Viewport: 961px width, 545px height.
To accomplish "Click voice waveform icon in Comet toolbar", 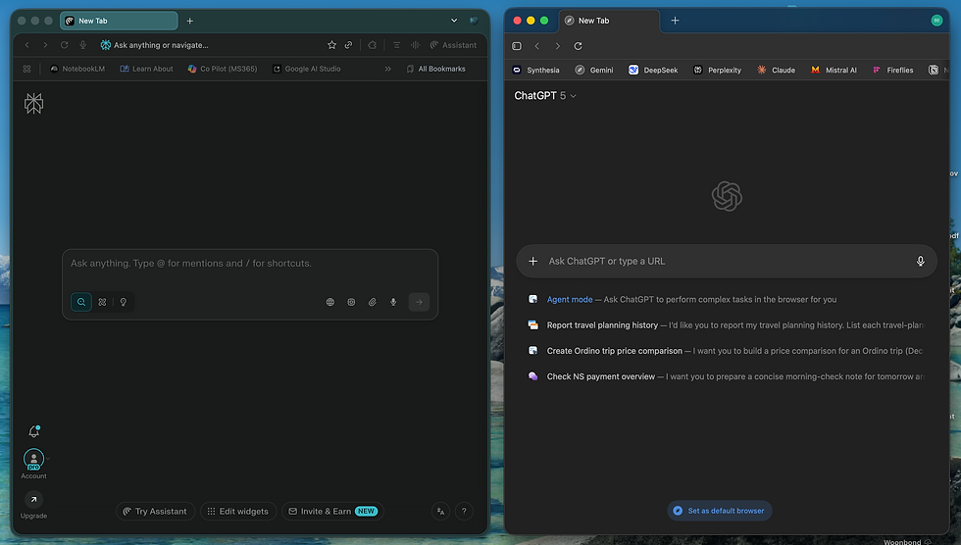I will (x=415, y=45).
